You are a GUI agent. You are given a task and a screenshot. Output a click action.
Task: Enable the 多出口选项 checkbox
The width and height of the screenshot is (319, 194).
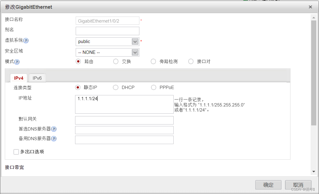point(16,152)
